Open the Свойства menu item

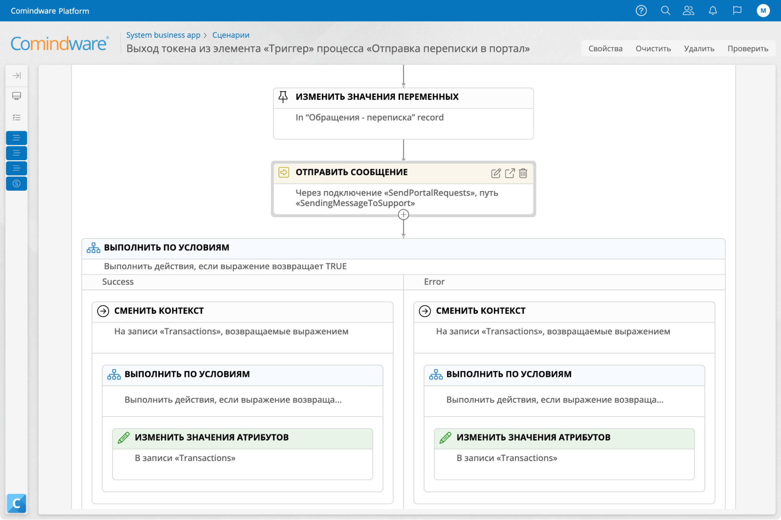coord(605,48)
